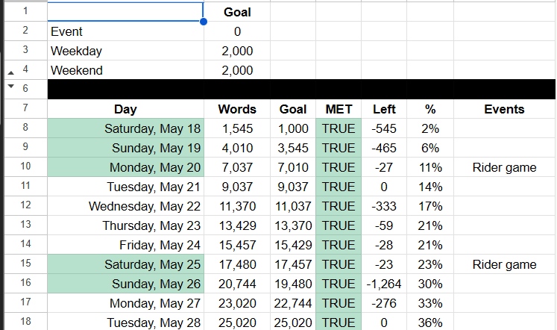Select the 30% percentage cell
557x330 pixels.
pyautogui.click(x=430, y=284)
